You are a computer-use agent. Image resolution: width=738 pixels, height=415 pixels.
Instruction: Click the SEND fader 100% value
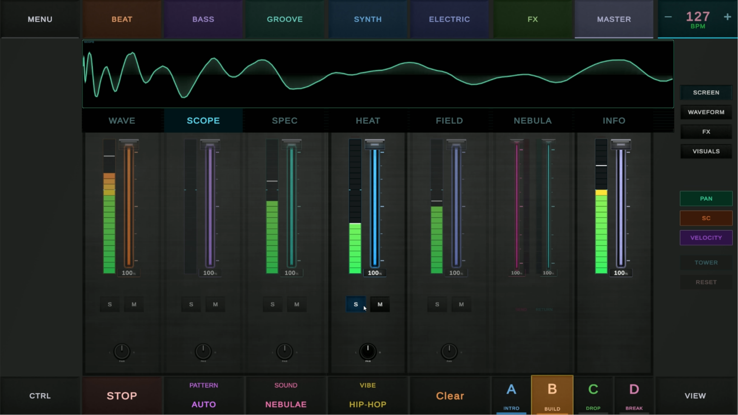coord(517,273)
